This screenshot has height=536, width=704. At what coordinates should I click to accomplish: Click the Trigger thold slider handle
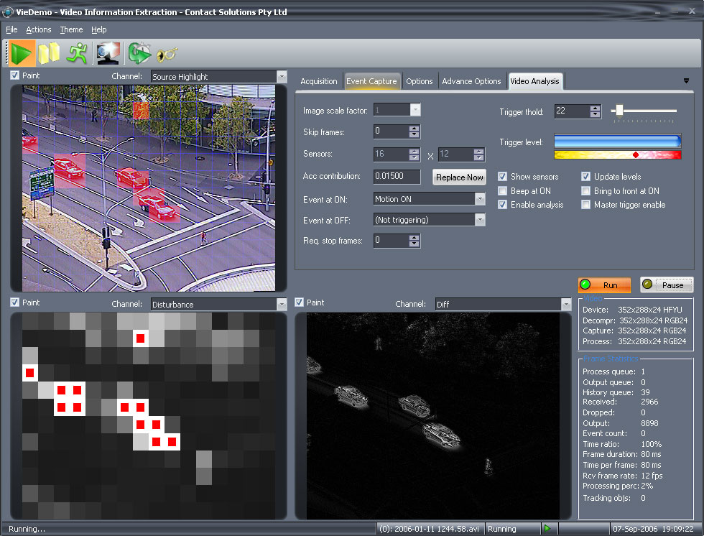click(x=619, y=111)
